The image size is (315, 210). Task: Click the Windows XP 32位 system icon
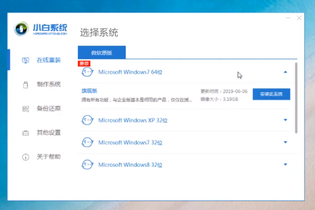87,120
